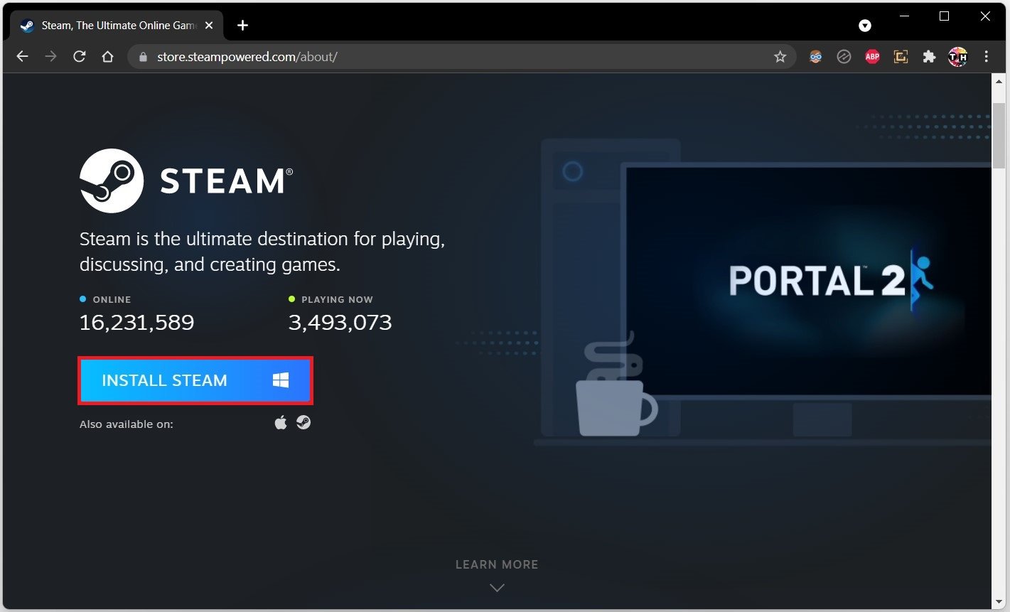Click the Install Steam button
This screenshot has width=1010, height=612.
click(195, 380)
